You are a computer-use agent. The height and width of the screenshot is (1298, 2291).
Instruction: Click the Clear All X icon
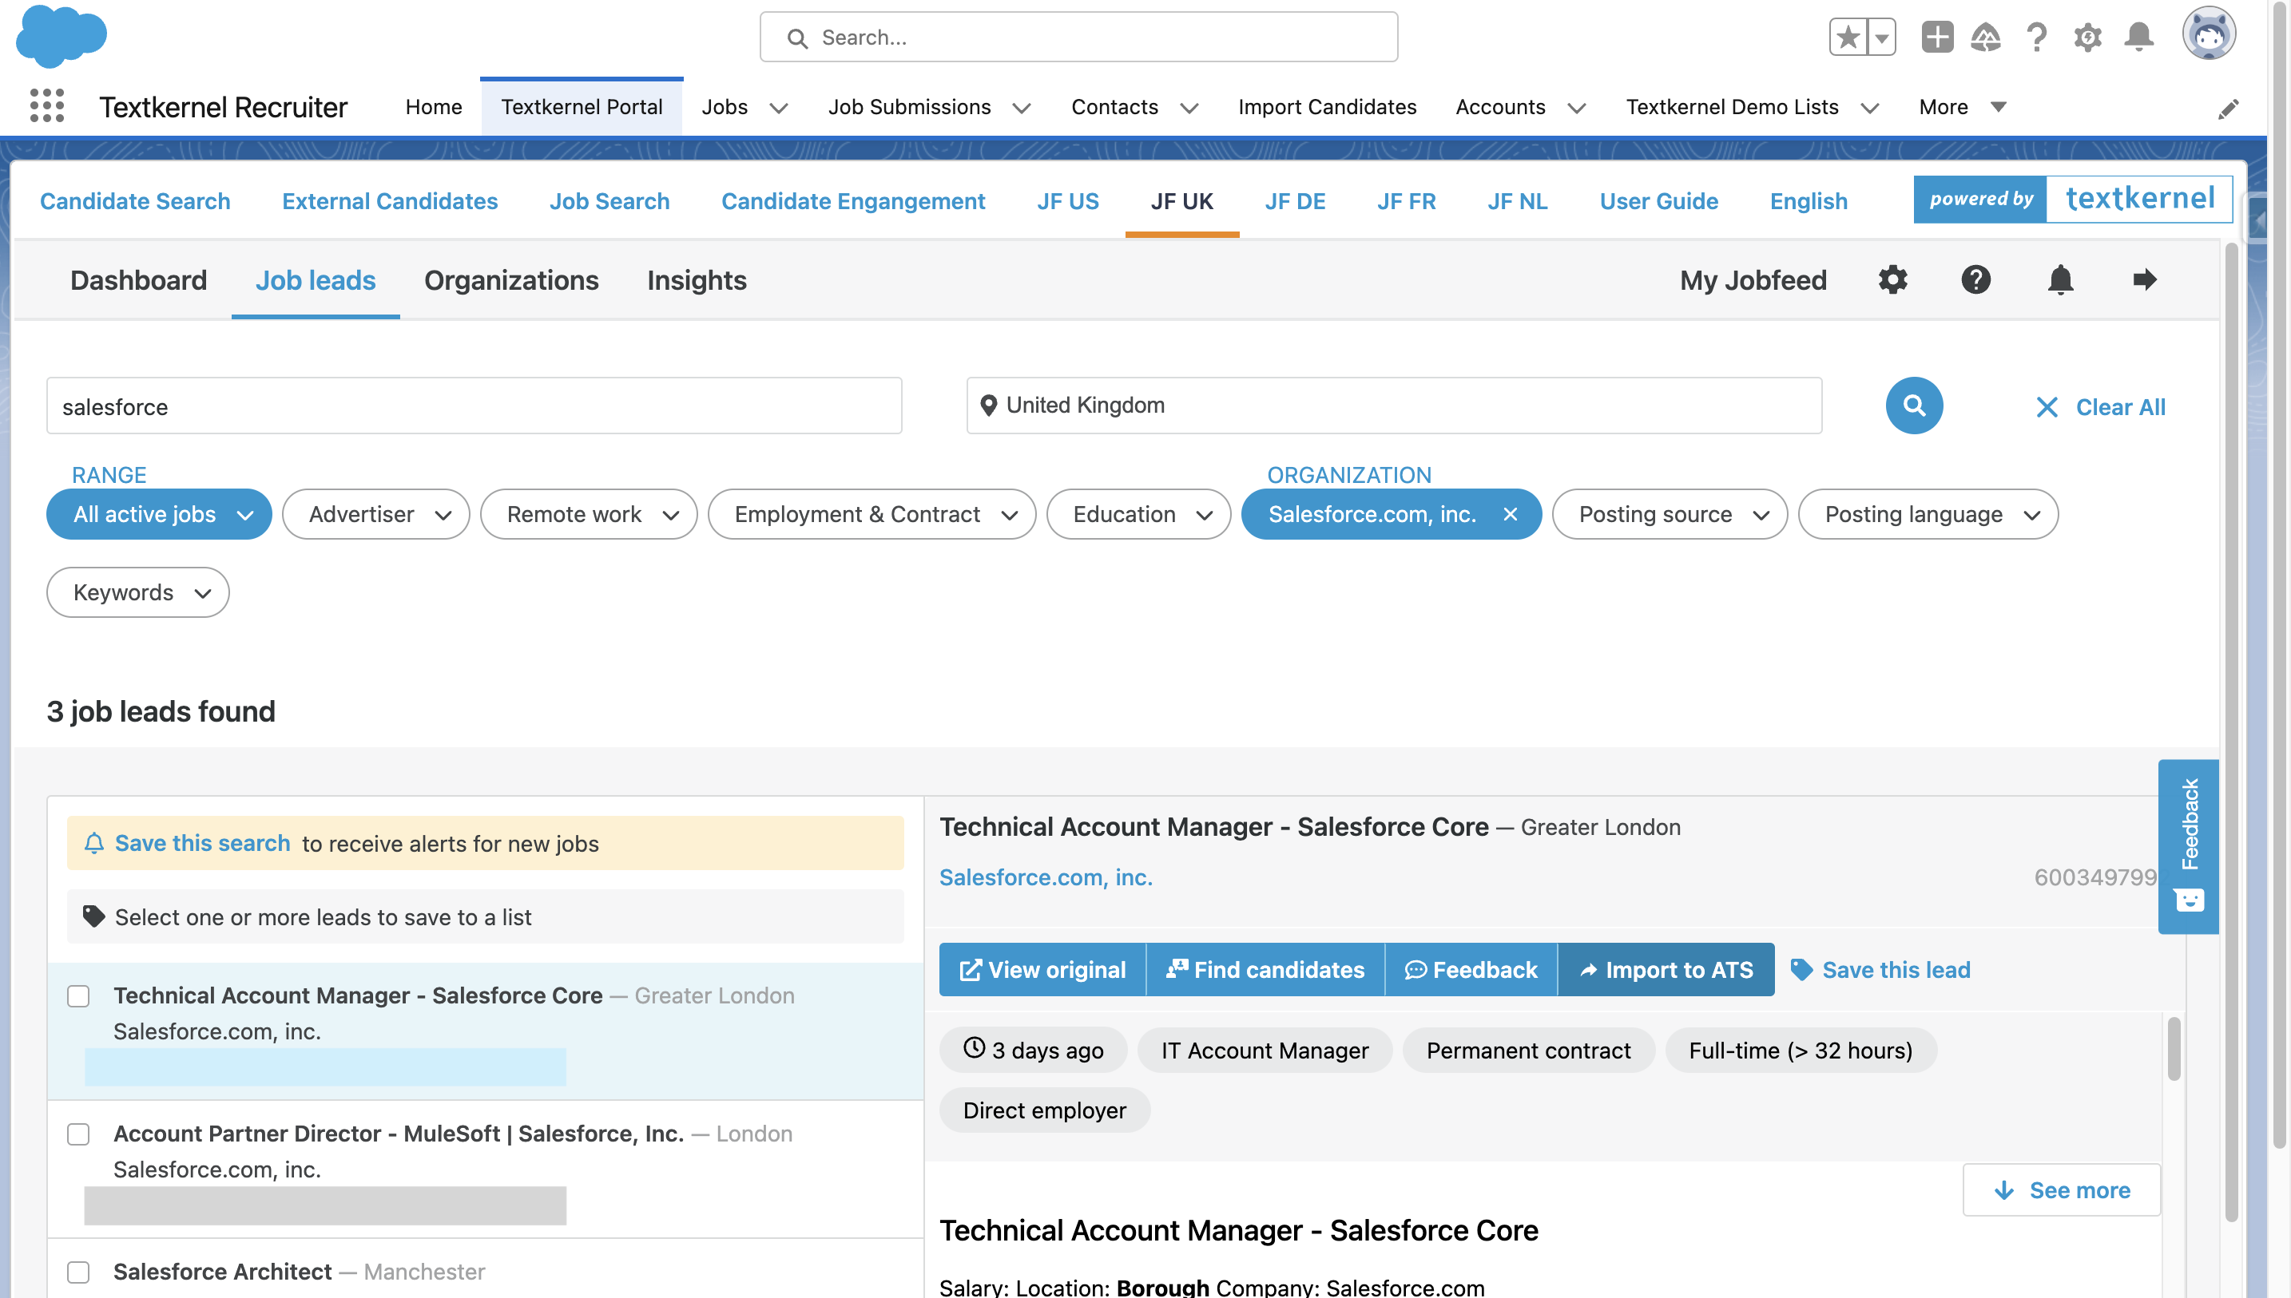pos(2047,407)
